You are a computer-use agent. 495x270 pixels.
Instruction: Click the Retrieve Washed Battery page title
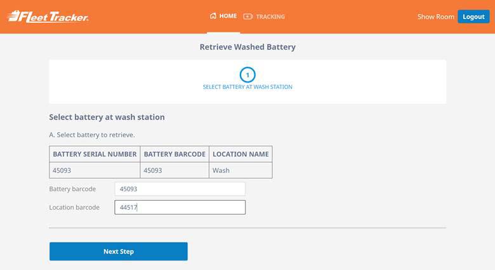pyautogui.click(x=247, y=47)
